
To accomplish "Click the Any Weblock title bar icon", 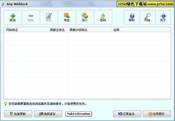I will pyautogui.click(x=3, y=4).
